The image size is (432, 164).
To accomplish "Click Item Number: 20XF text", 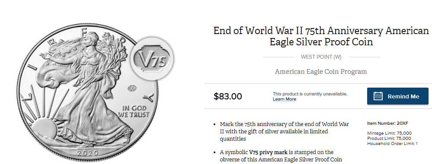I will point(387,123).
